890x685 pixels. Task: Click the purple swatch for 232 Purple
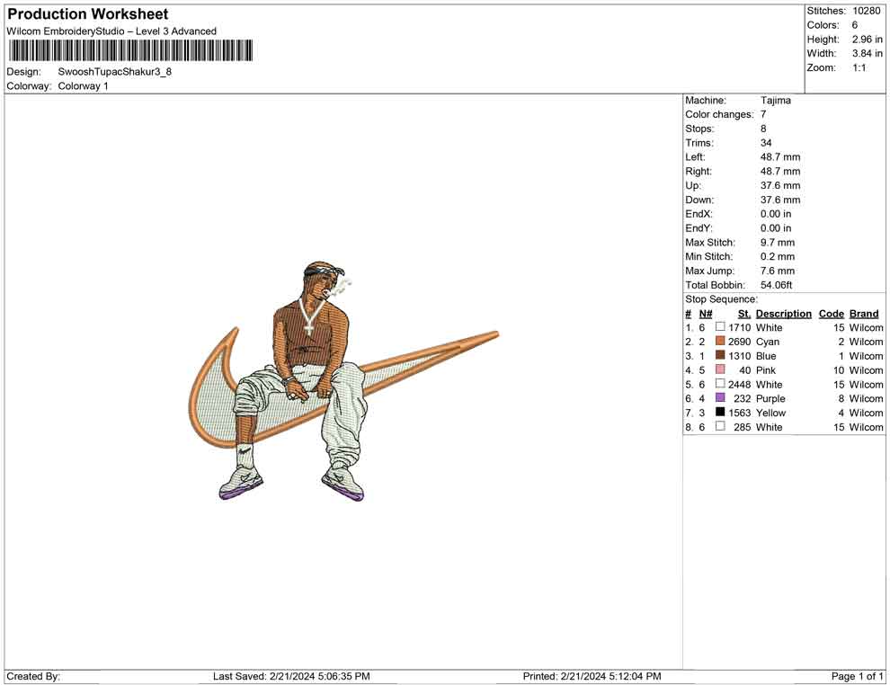click(720, 398)
